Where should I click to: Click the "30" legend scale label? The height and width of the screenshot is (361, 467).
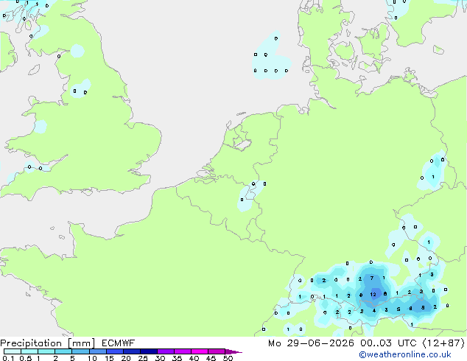click(x=160, y=358)
